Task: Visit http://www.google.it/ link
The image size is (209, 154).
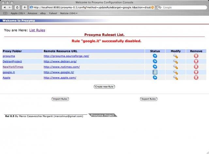Action: [59, 72]
